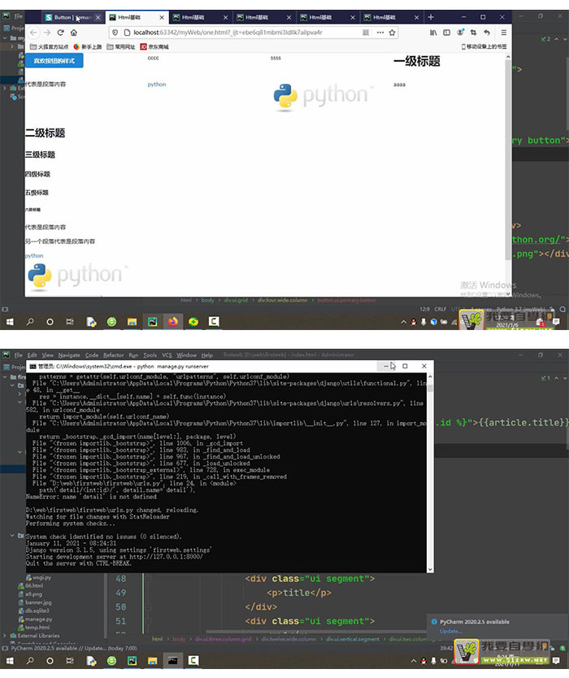Click the 一级标题 heading text
The width and height of the screenshot is (569, 678).
(x=416, y=62)
